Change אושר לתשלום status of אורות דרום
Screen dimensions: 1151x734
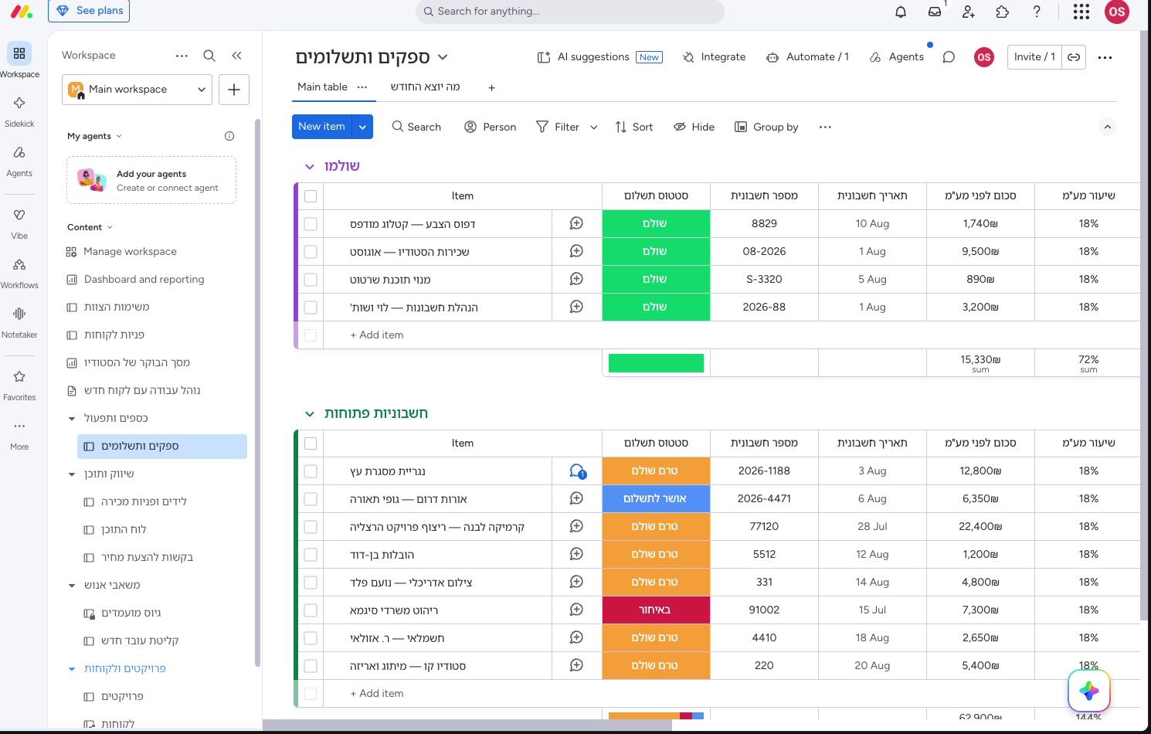656,499
